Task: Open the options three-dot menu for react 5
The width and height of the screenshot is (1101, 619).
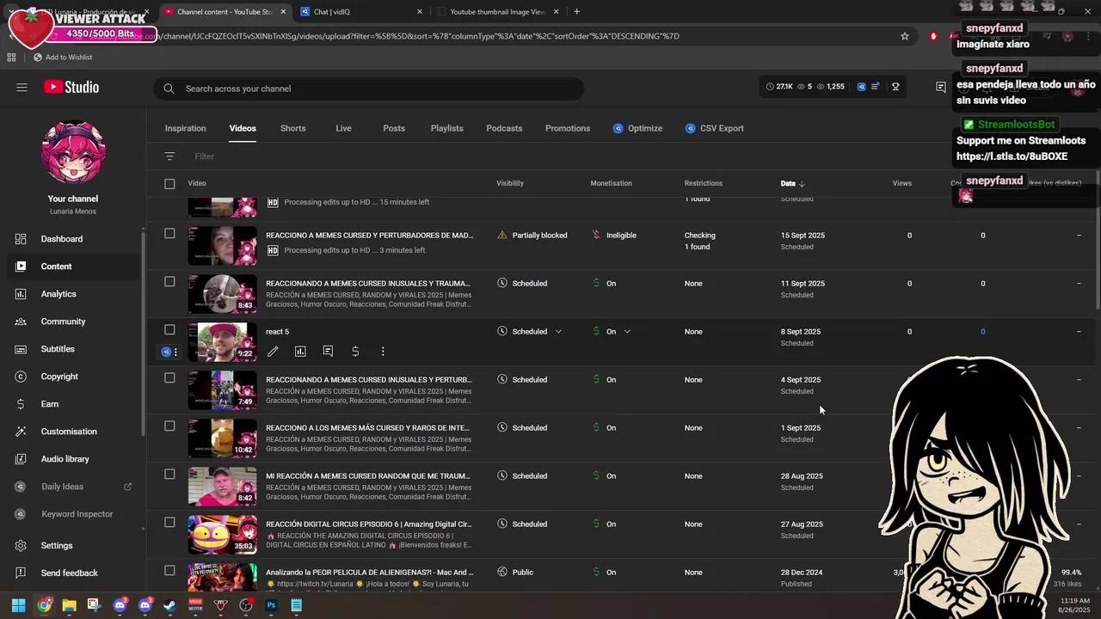Action: pyautogui.click(x=383, y=352)
